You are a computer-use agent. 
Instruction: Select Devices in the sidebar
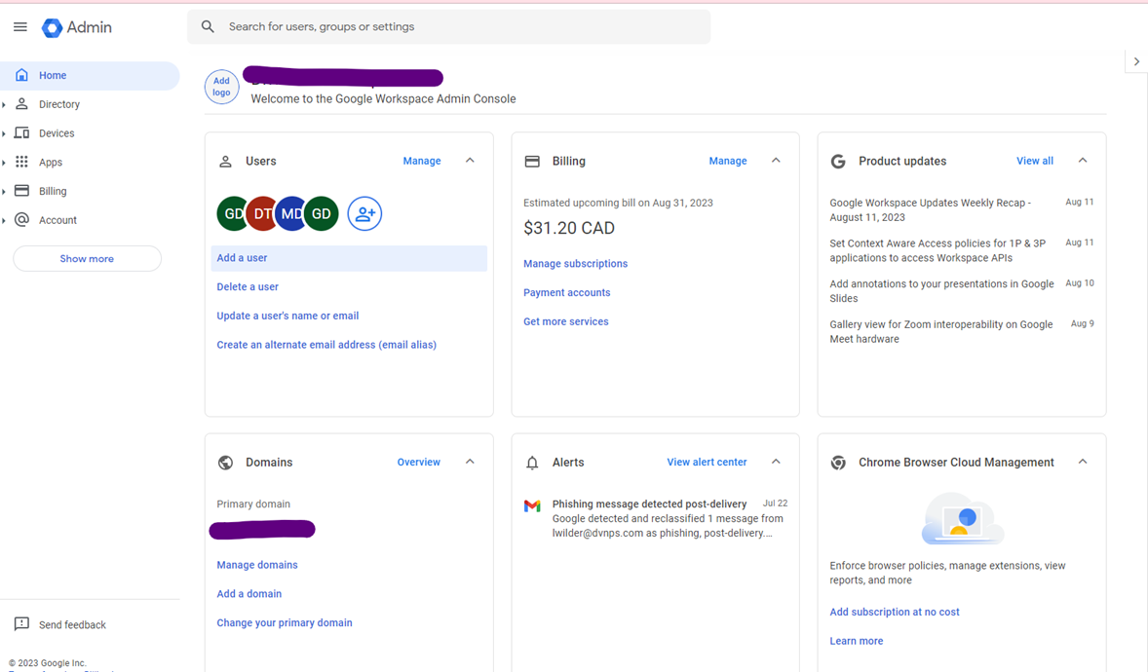pyautogui.click(x=57, y=133)
